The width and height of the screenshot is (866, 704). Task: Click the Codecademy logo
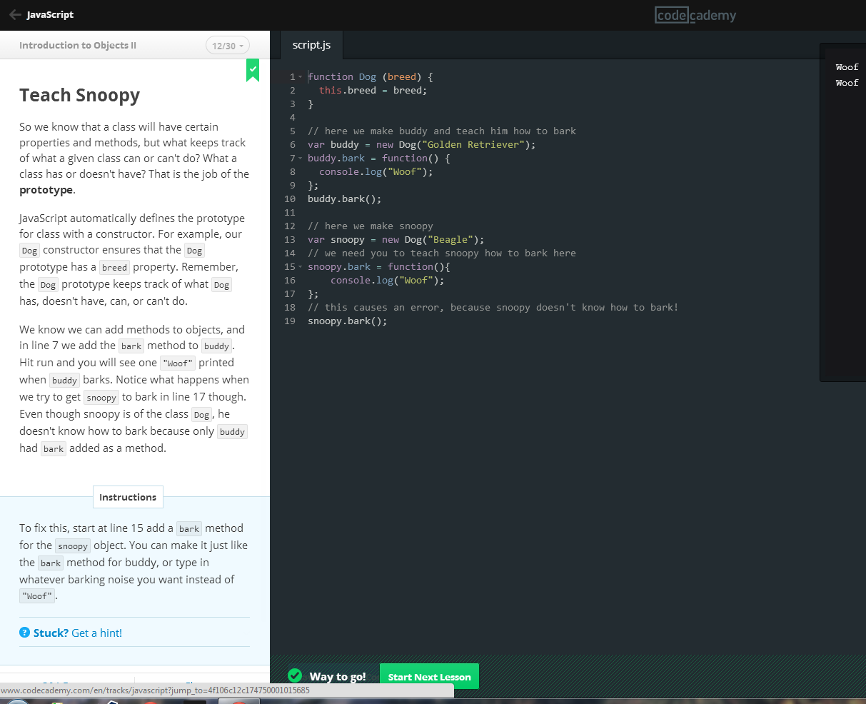click(x=695, y=15)
